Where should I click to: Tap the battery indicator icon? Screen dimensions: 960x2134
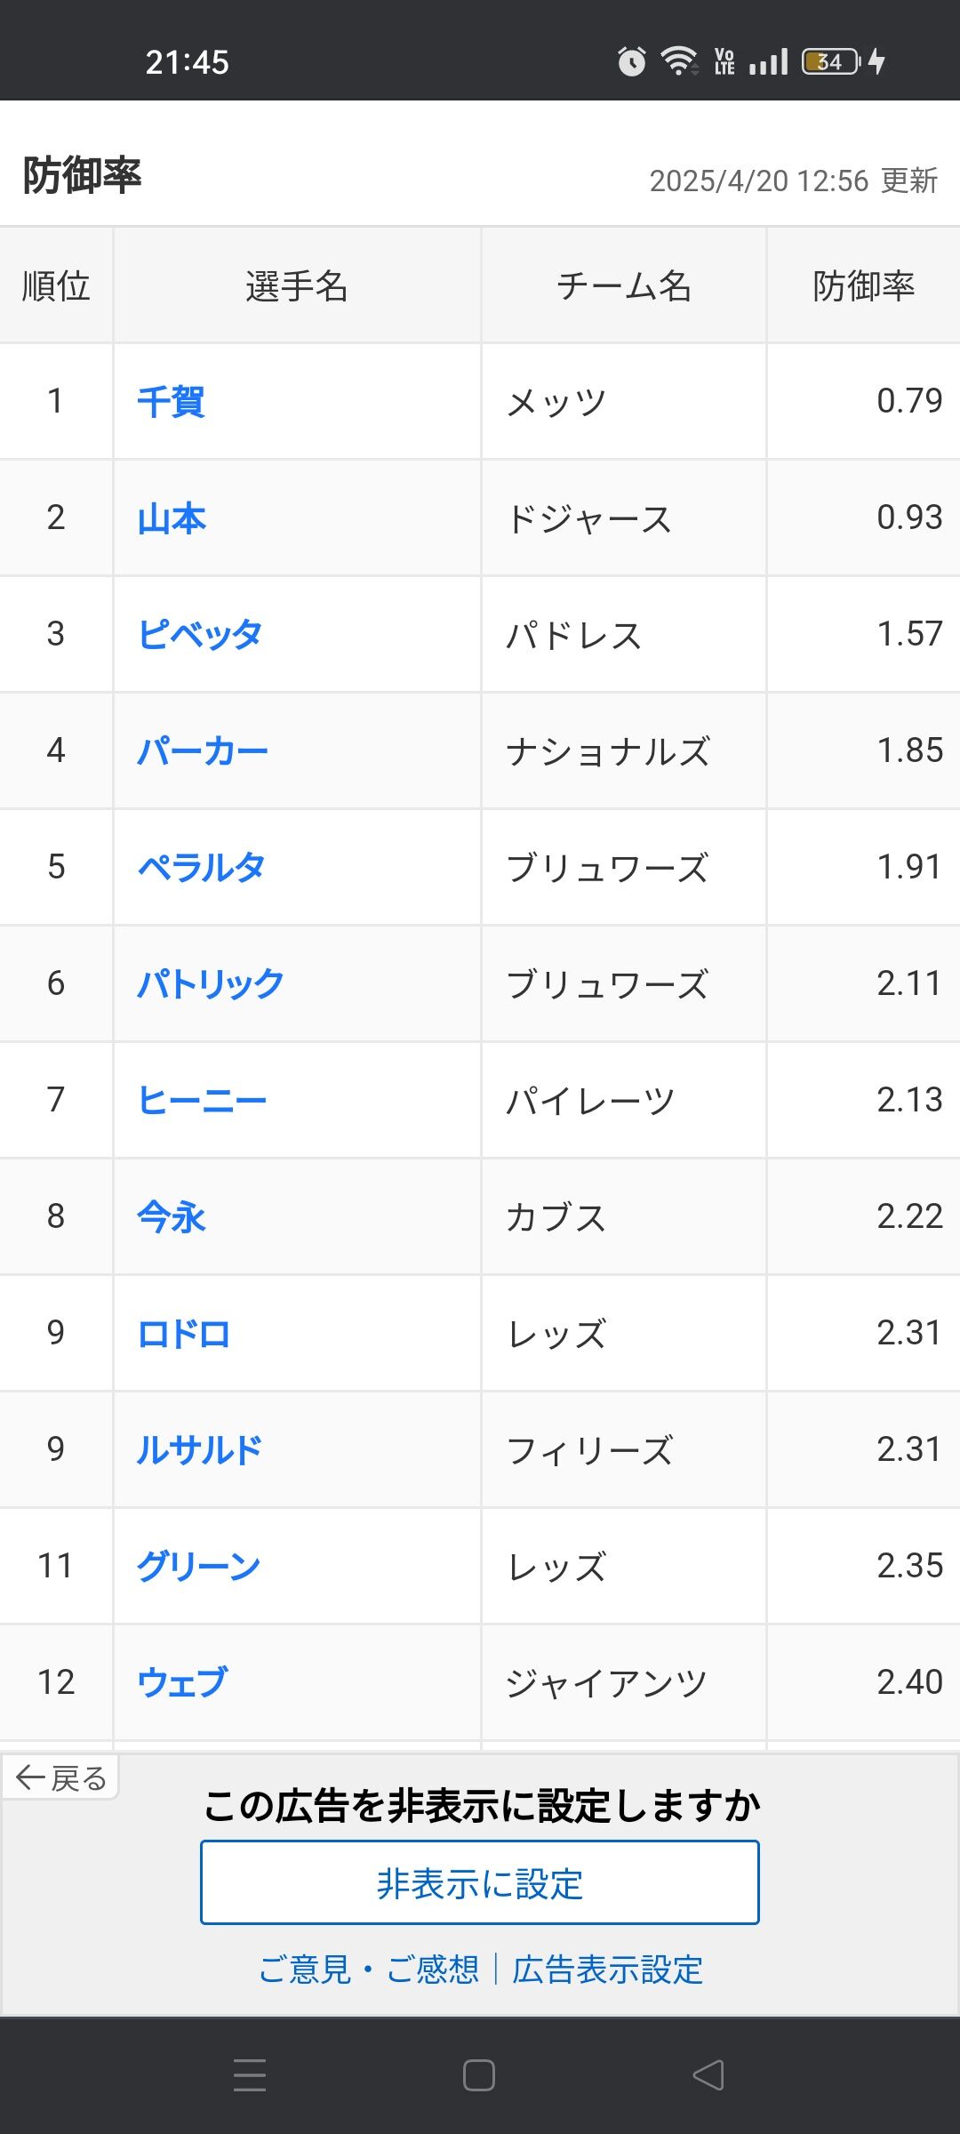831,61
